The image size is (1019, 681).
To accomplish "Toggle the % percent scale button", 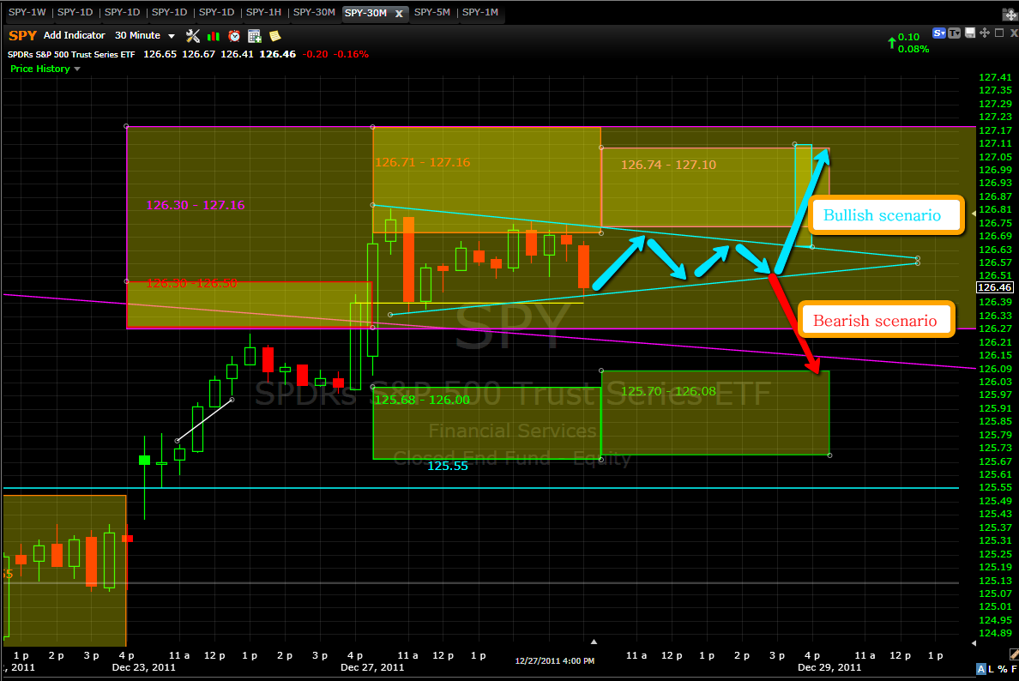I will [x=1002, y=669].
